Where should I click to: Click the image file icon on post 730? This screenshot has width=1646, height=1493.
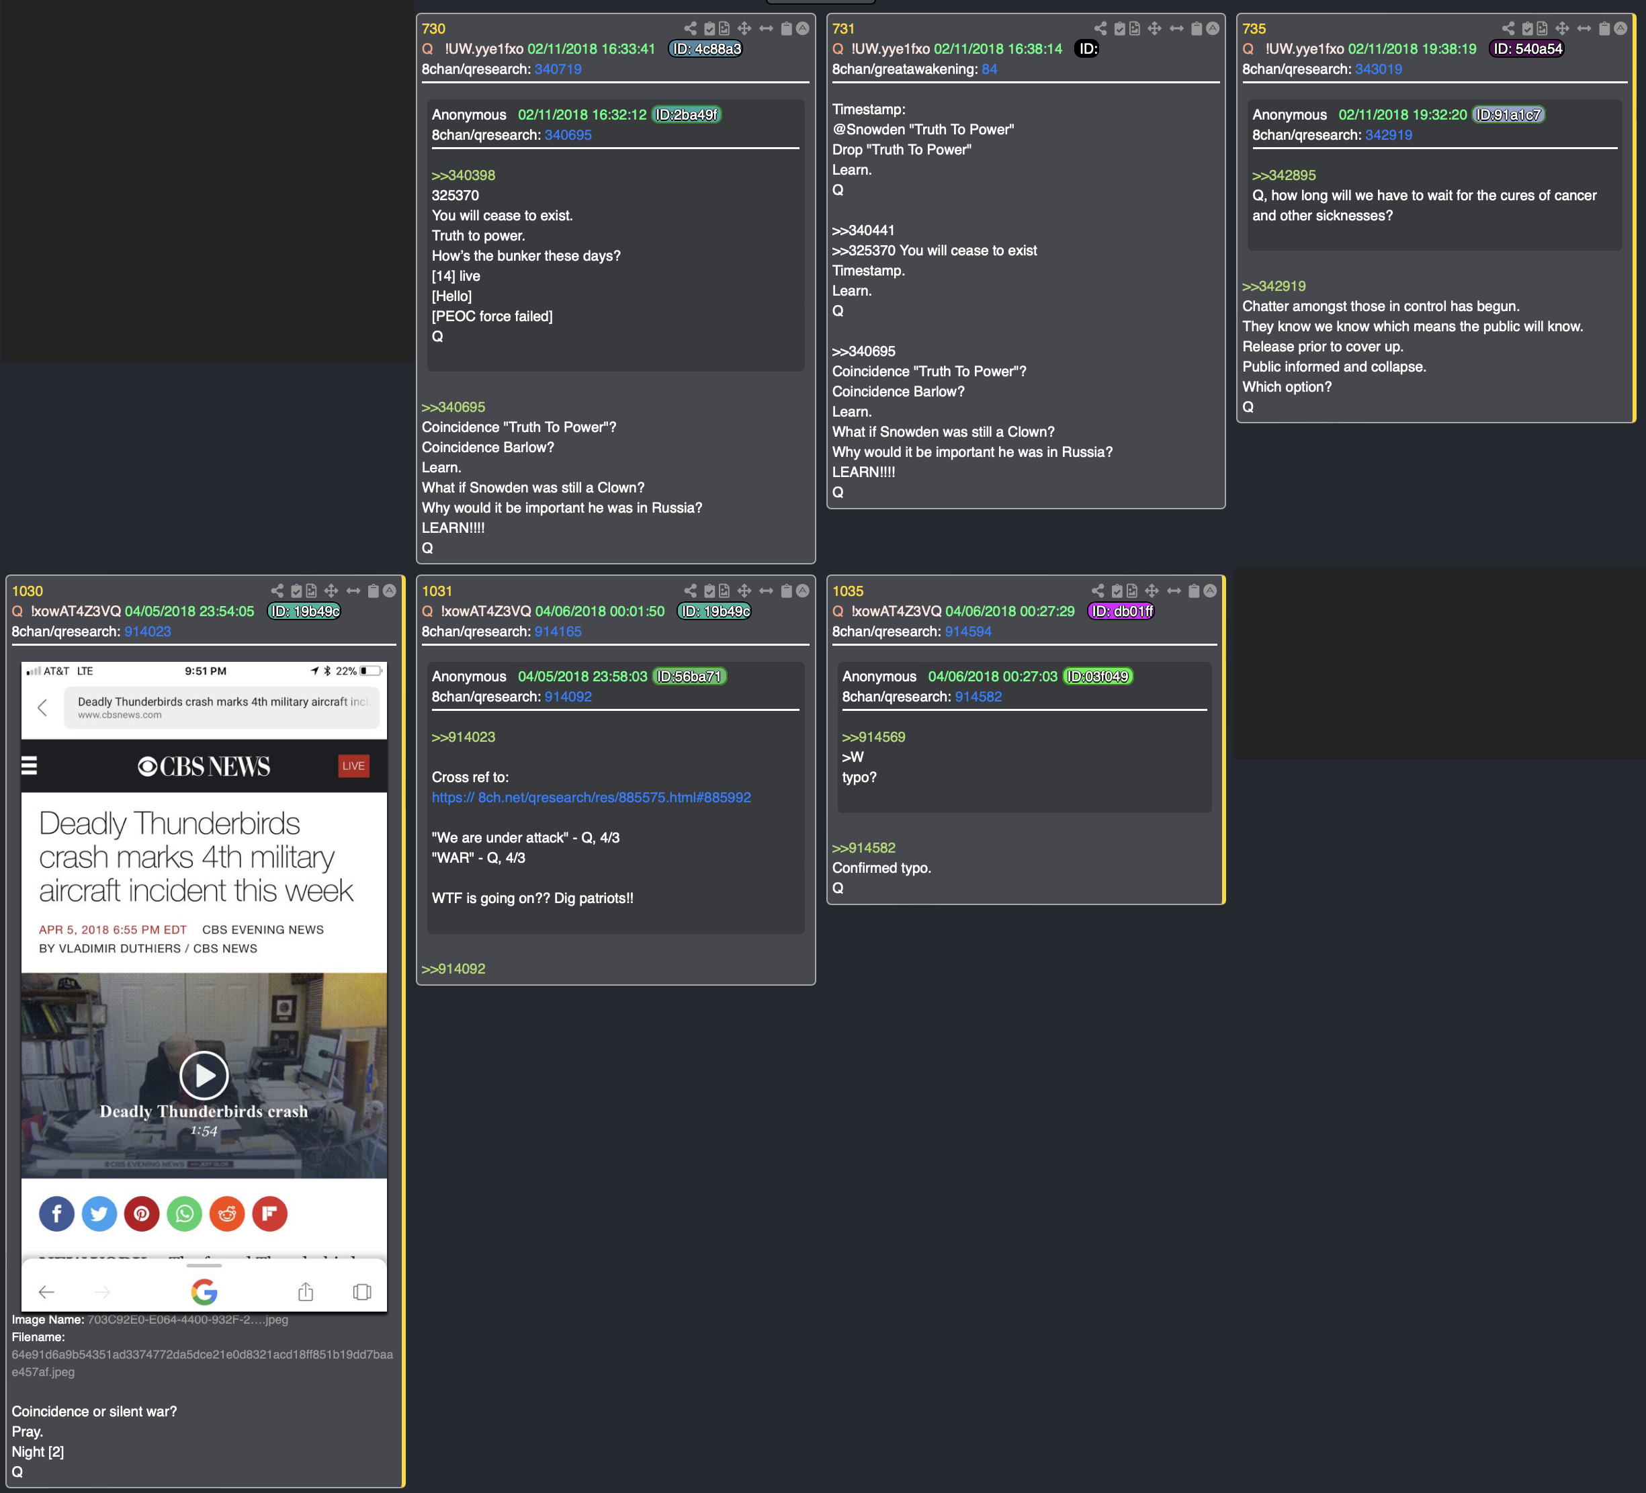[724, 29]
